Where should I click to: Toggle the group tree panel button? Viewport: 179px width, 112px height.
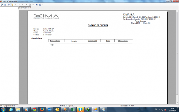pyautogui.click(x=12, y=5)
